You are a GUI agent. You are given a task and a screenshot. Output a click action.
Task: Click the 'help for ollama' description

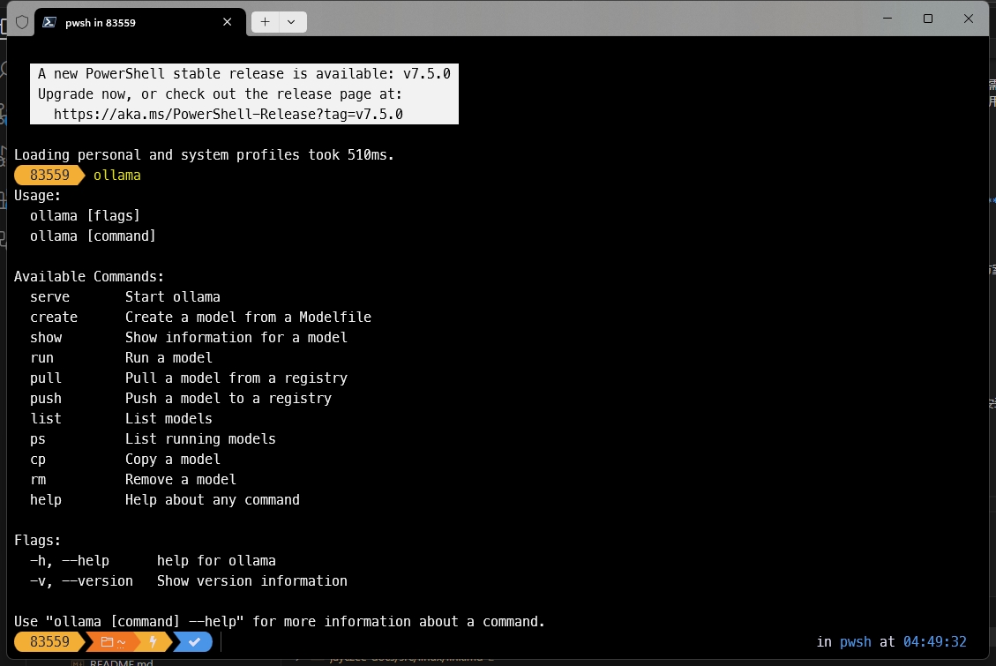[x=216, y=561]
